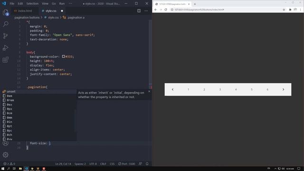Screen dimensions: 304x171
Task: Click the #333 color swatch in body rule
Action: tap(63, 57)
